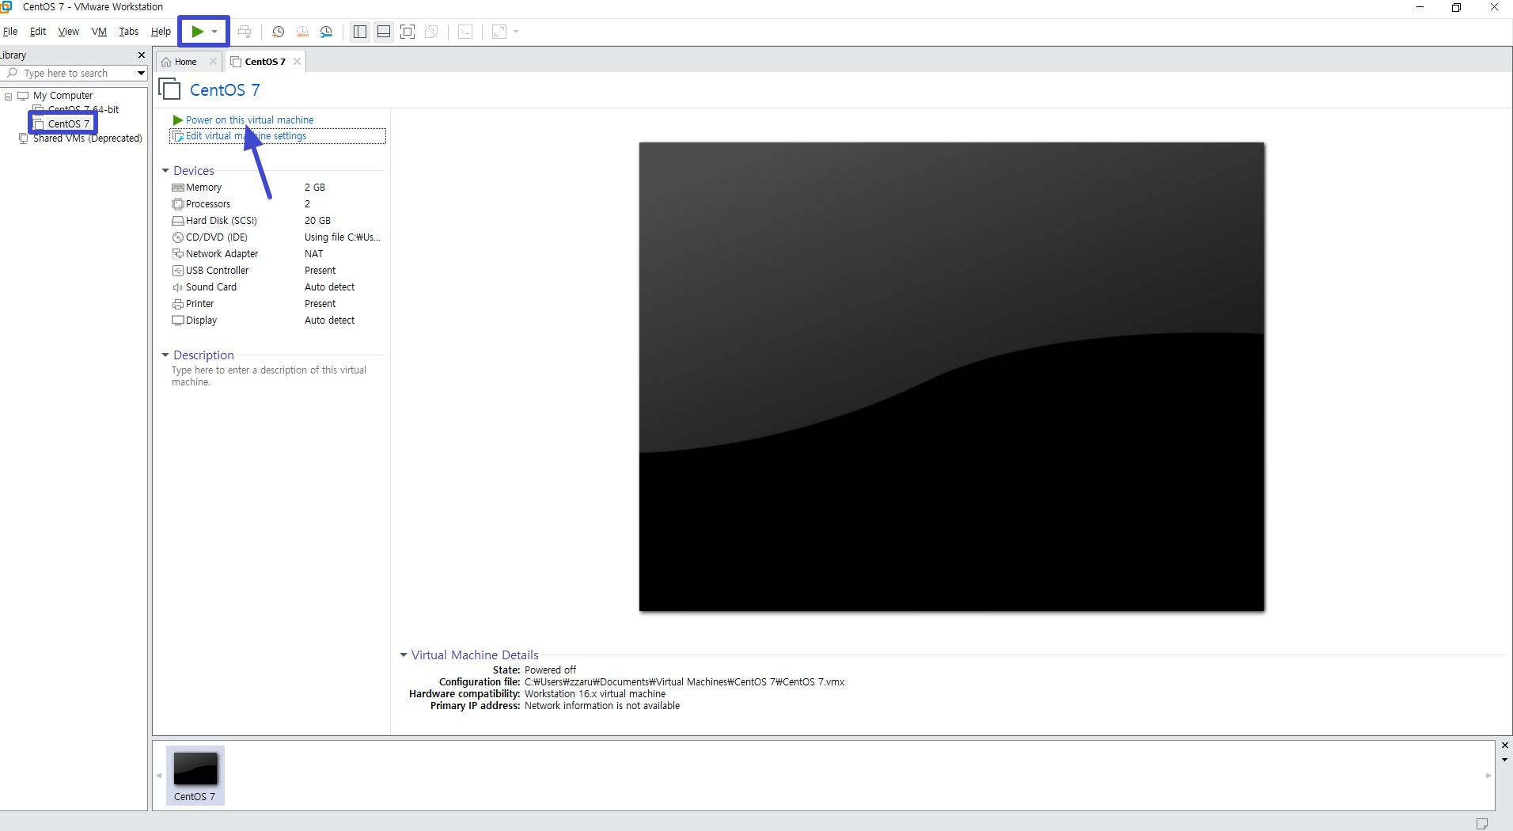Close the CentOS 7 tab

297,62
